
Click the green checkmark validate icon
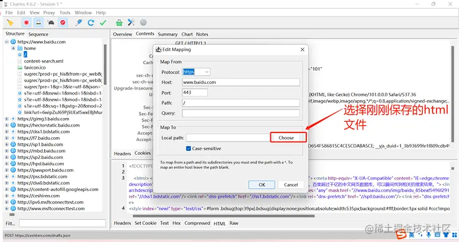(103, 22)
